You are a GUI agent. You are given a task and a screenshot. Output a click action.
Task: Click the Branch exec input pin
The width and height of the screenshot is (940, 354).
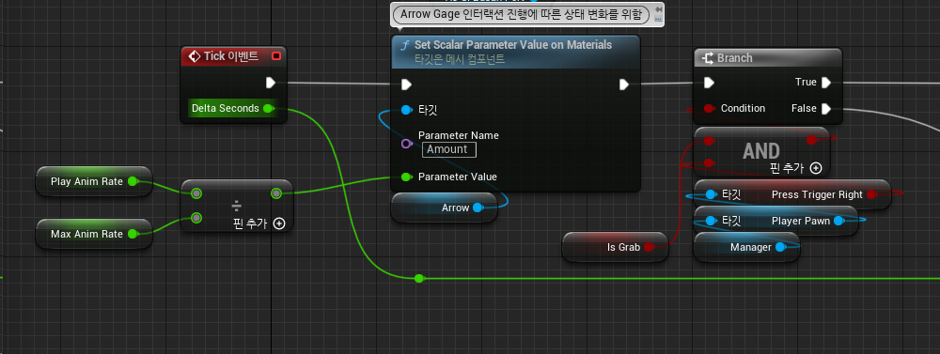click(709, 82)
